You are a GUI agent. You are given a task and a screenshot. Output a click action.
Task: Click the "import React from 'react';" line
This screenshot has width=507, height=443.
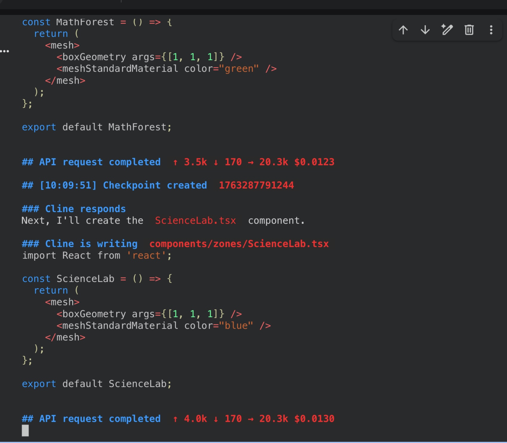(x=97, y=256)
